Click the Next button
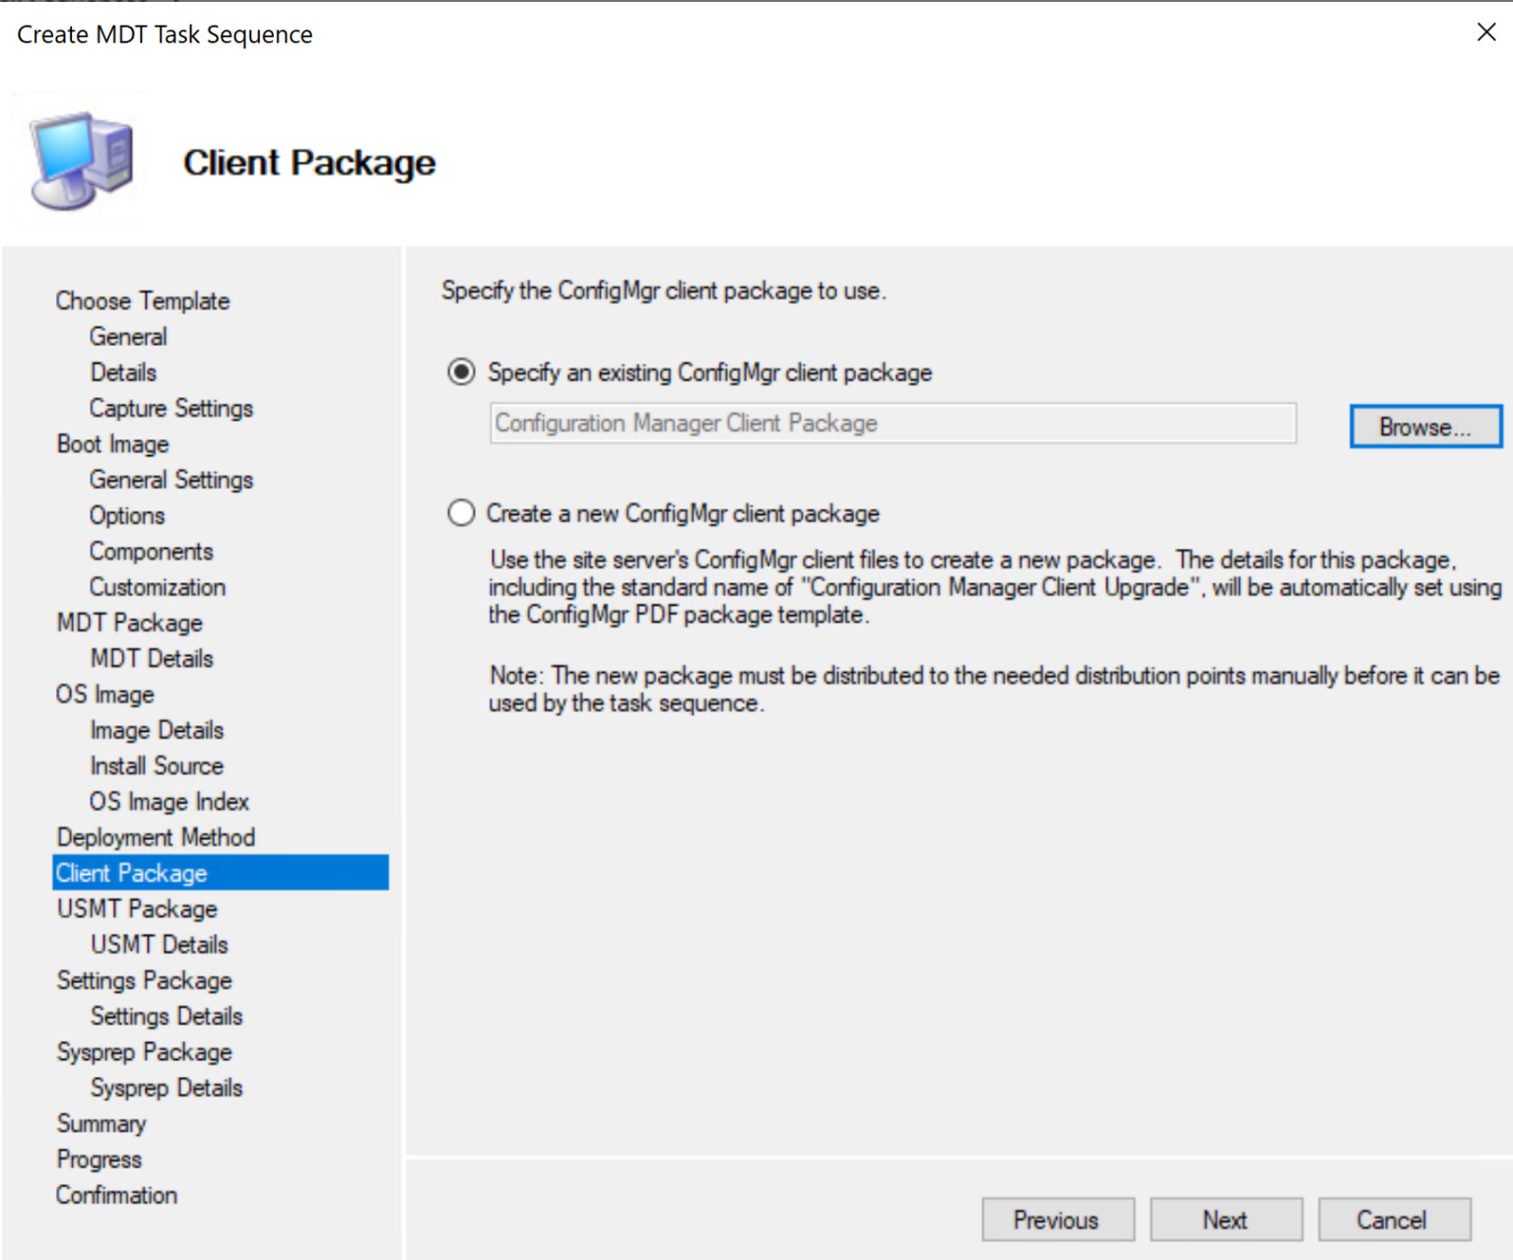 click(1225, 1220)
